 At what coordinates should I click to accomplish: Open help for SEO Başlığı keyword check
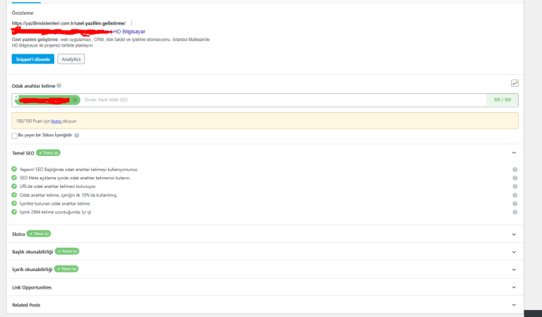pos(514,169)
